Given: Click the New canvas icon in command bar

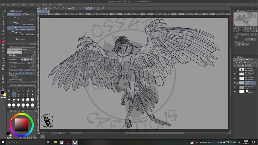Looking at the screenshot, I should 43,8.
